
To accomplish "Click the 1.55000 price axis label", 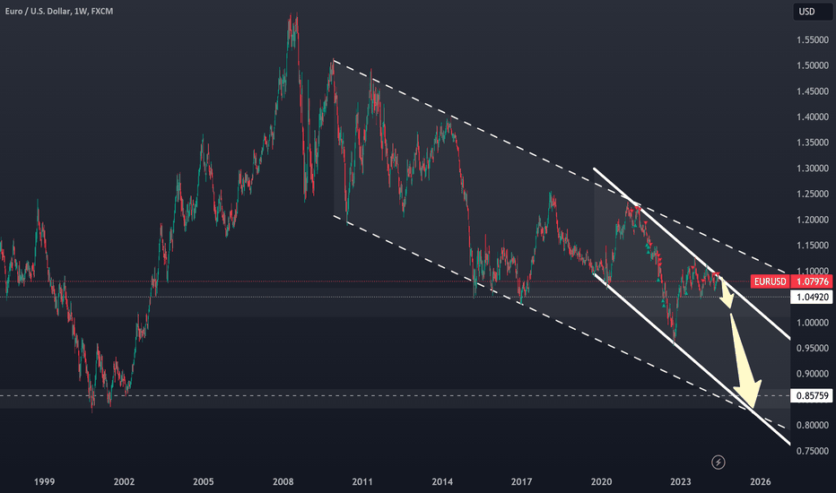I will (813, 40).
